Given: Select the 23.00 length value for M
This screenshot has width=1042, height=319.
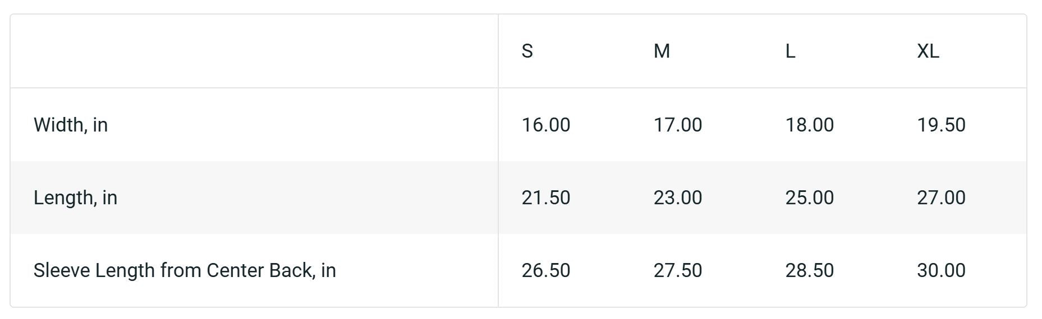Looking at the screenshot, I should 677,198.
